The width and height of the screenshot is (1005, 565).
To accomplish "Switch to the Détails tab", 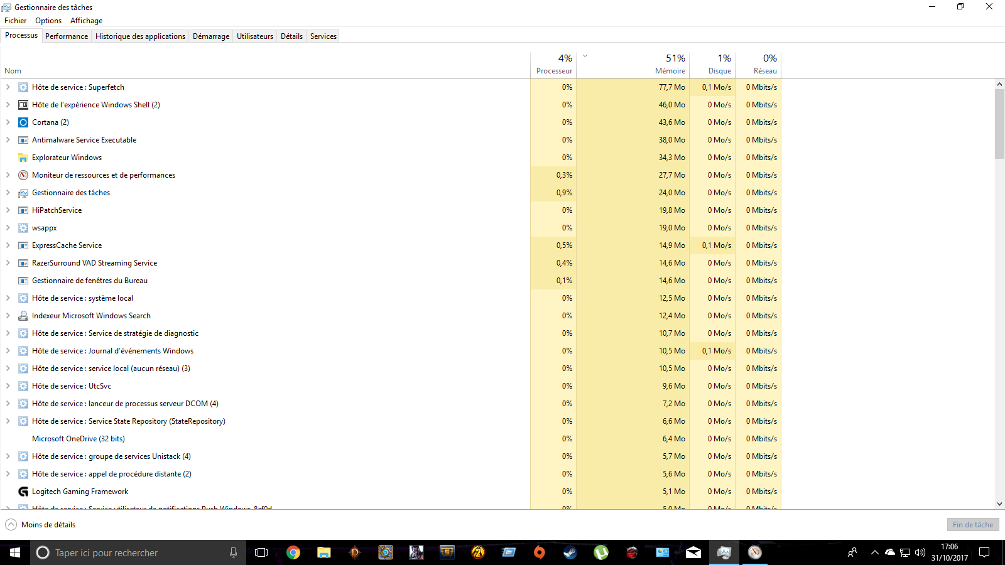I will click(291, 36).
